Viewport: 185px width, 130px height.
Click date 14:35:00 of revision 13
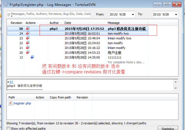[x=82, y=57]
